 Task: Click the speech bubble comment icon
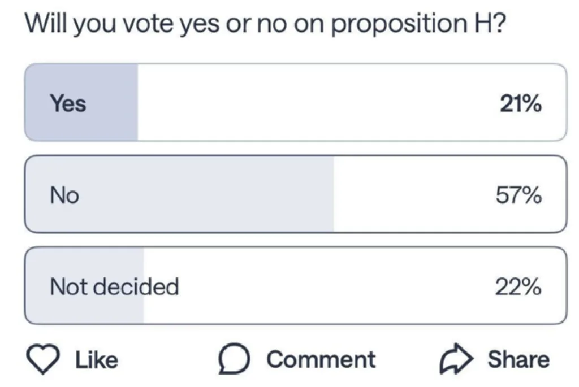click(234, 360)
